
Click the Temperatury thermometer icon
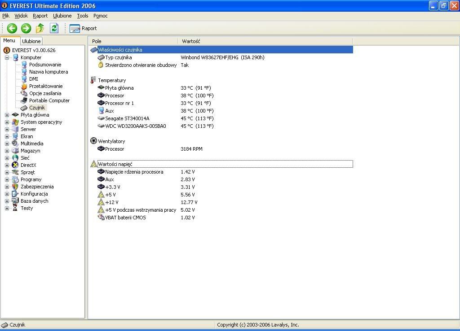pos(93,80)
